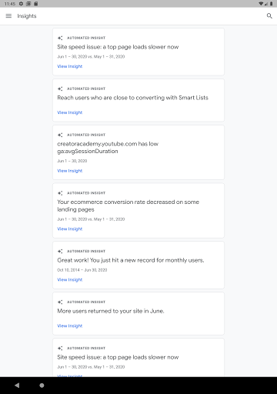This screenshot has height=394, width=277.
Task: Click the Insights page title
Action: tap(27, 16)
